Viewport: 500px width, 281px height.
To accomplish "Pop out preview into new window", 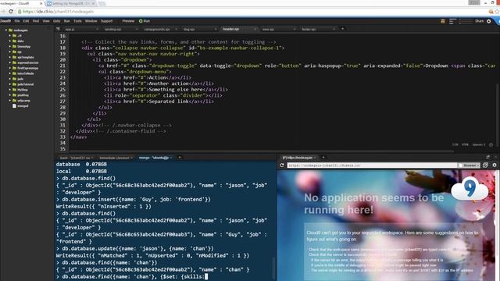I will 485,165.
